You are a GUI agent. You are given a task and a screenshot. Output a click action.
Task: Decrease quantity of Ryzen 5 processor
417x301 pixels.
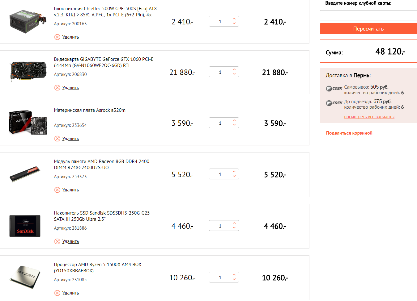click(x=234, y=280)
